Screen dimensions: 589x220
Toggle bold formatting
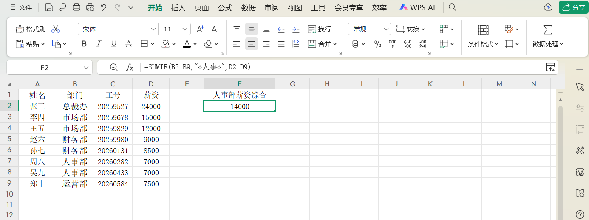click(x=84, y=44)
